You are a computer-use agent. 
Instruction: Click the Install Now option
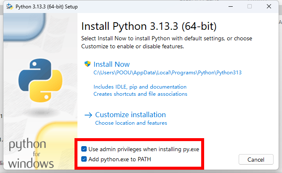(112, 64)
